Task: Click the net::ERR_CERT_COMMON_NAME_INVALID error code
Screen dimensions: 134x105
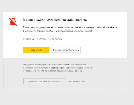Action: pyautogui.click(x=43, y=39)
